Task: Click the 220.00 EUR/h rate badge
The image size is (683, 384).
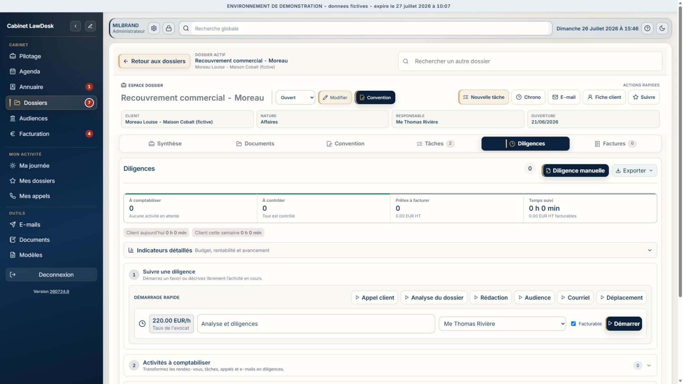Action: pyautogui.click(x=171, y=324)
